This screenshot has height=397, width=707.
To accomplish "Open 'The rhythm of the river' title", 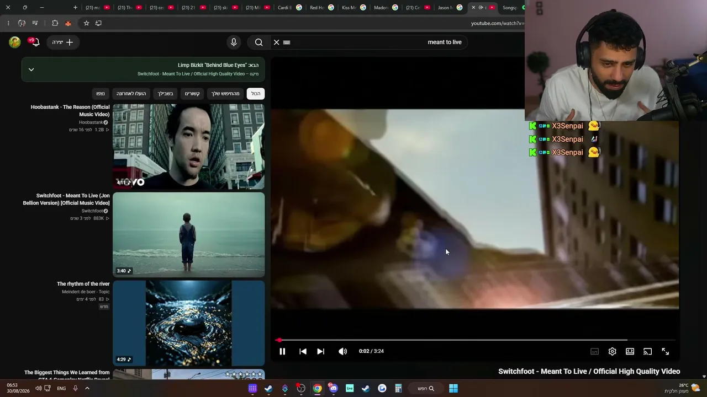I will click(83, 284).
